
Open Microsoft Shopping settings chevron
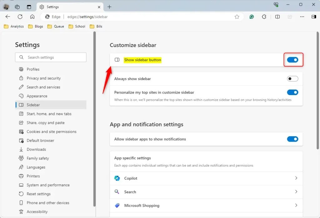(x=296, y=206)
